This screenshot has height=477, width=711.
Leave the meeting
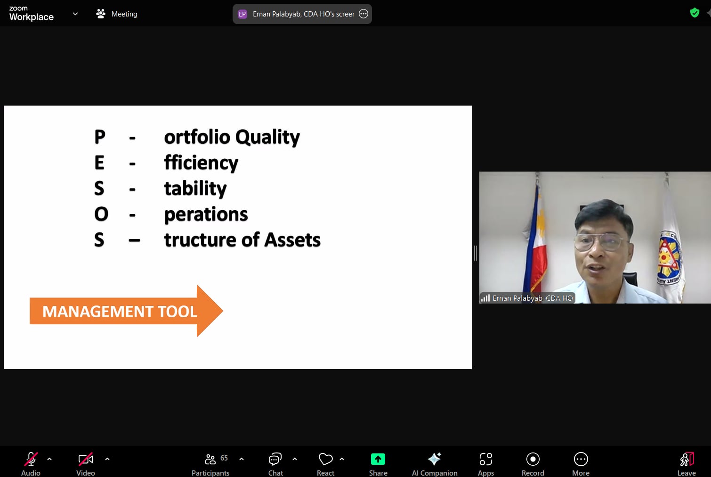[687, 464]
